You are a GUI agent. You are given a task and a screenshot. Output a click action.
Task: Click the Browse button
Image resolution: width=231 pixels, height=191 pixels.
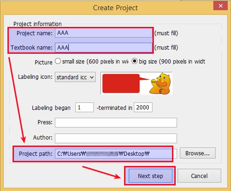pyautogui.click(x=198, y=153)
